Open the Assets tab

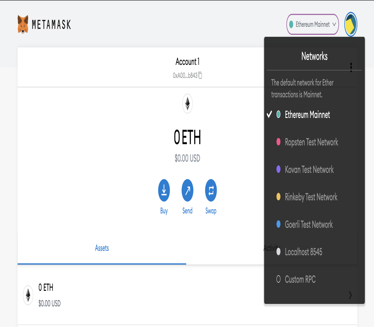click(102, 248)
